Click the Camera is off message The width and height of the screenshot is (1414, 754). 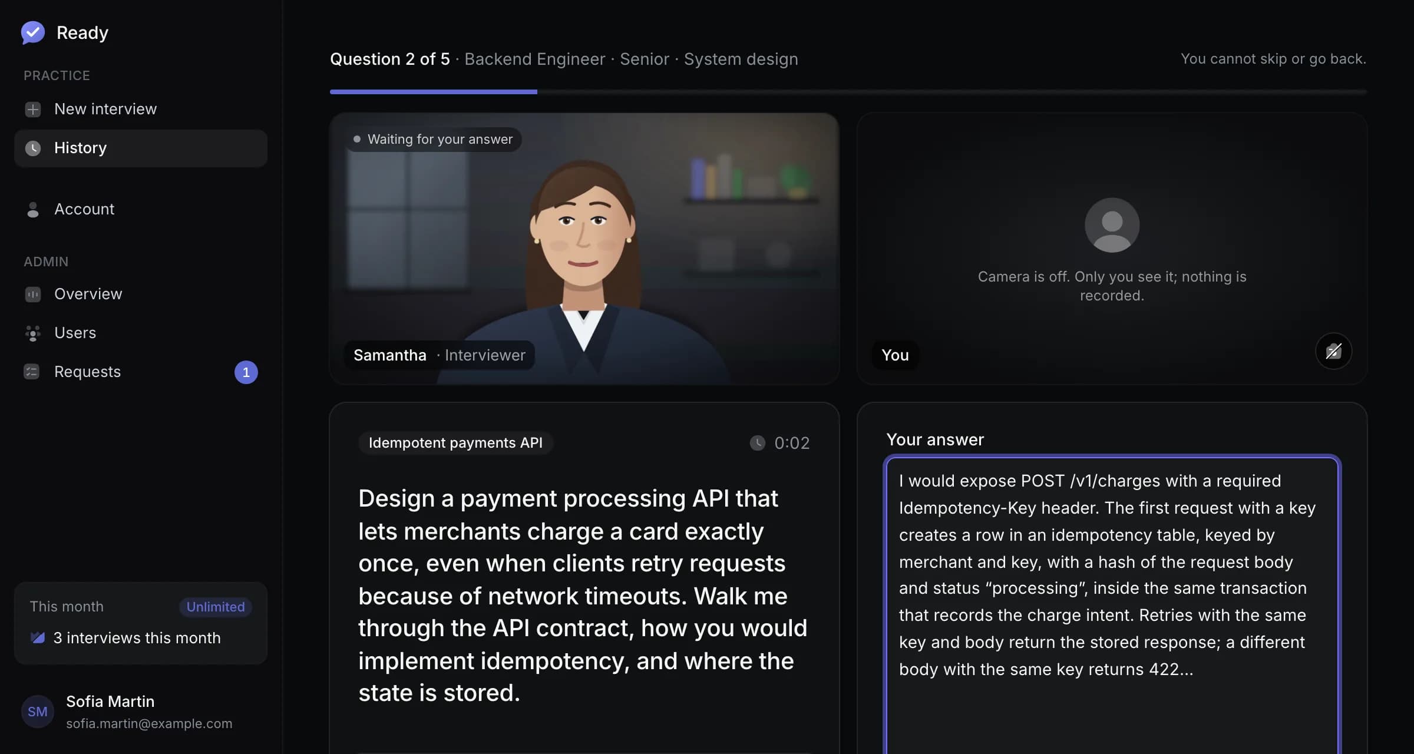click(1112, 286)
